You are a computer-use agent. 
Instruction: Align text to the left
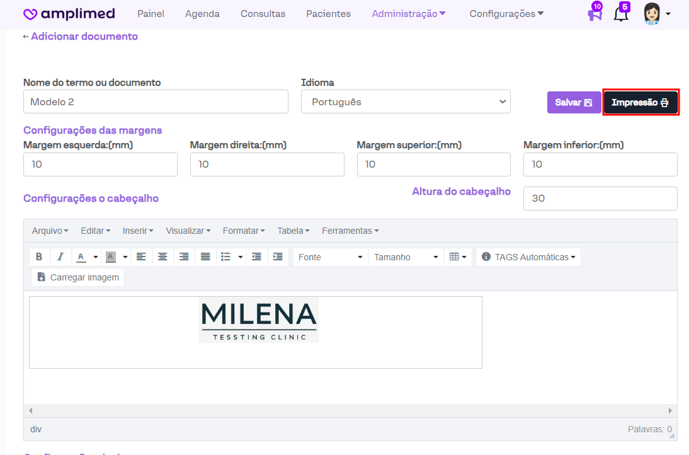tap(141, 257)
